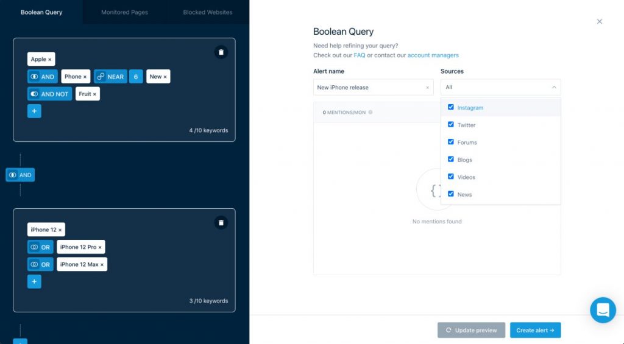Remove the iPhone 12 Pro tag
Viewport: 624px width, 344px height.
(100, 247)
